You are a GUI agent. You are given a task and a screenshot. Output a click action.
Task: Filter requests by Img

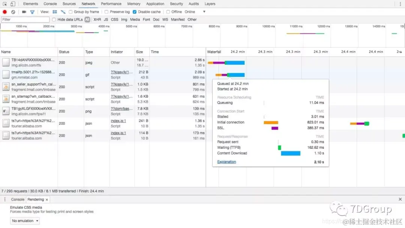(124, 20)
